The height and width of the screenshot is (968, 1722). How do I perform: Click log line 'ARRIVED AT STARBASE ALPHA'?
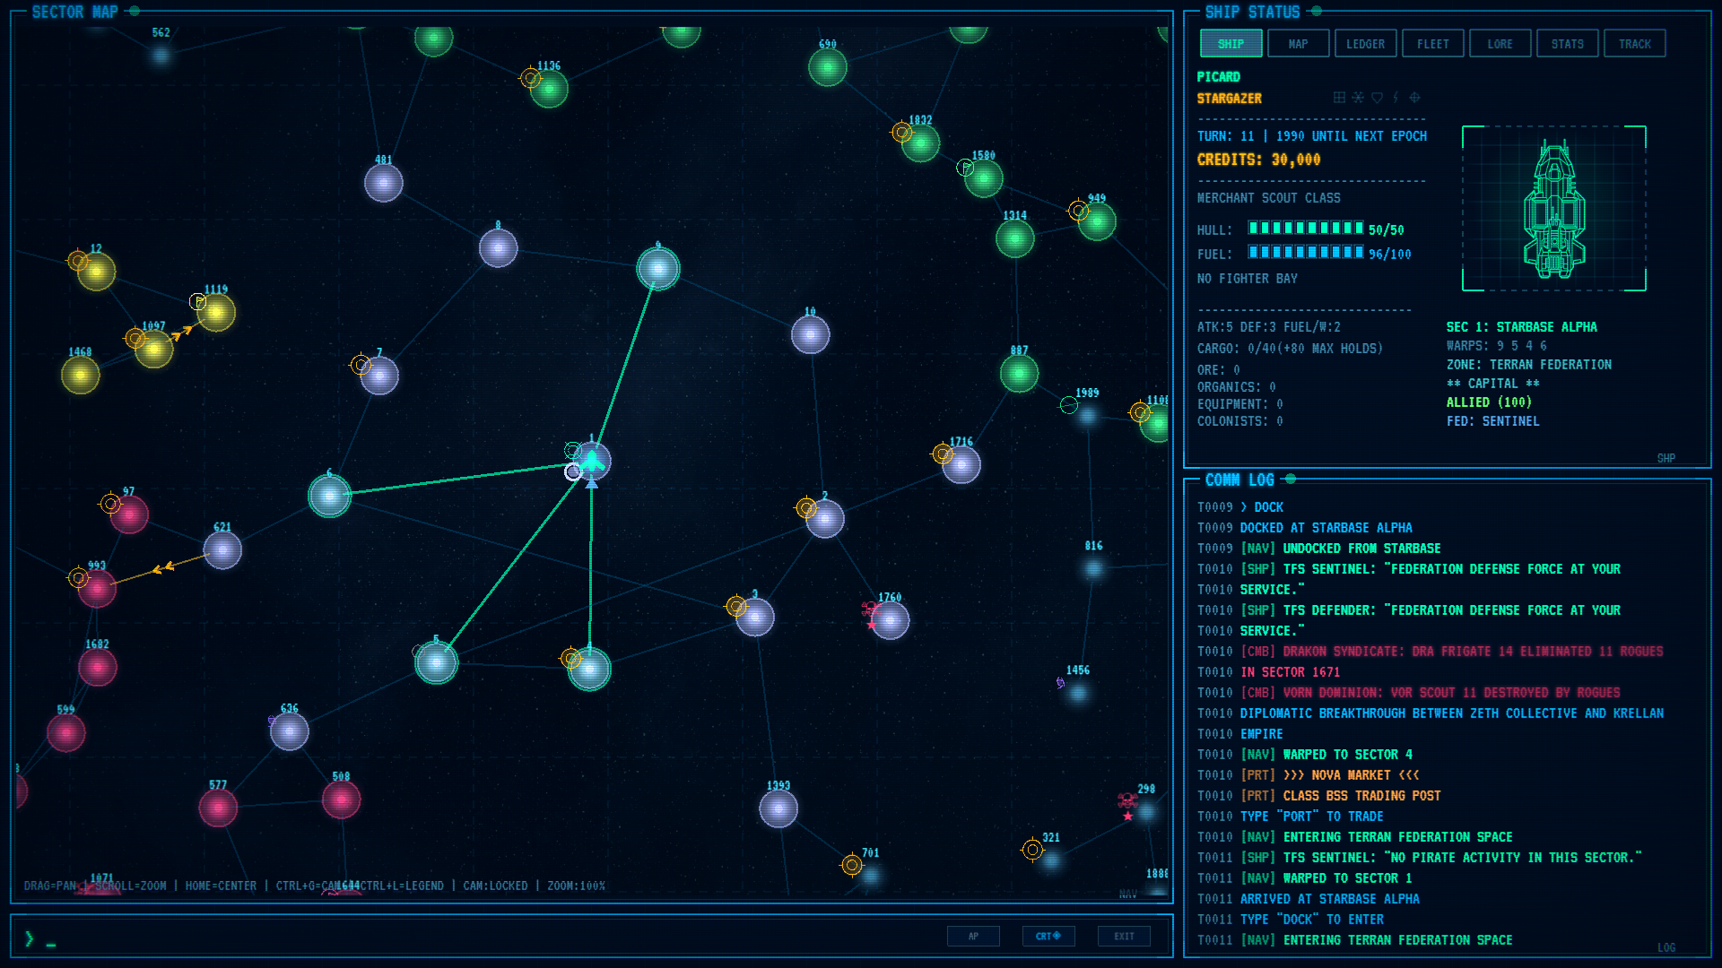[1329, 899]
